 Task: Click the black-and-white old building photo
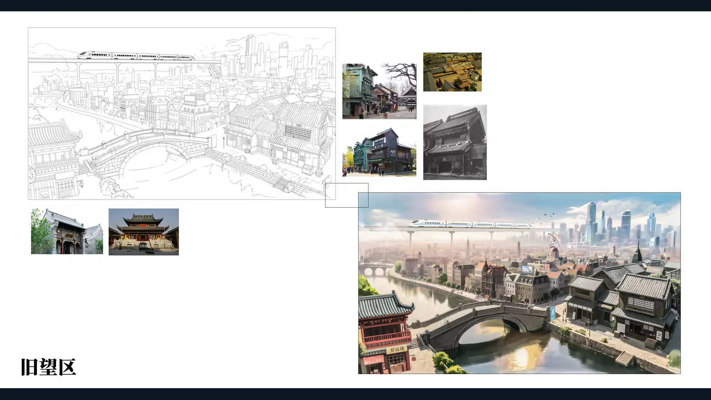pyautogui.click(x=455, y=142)
